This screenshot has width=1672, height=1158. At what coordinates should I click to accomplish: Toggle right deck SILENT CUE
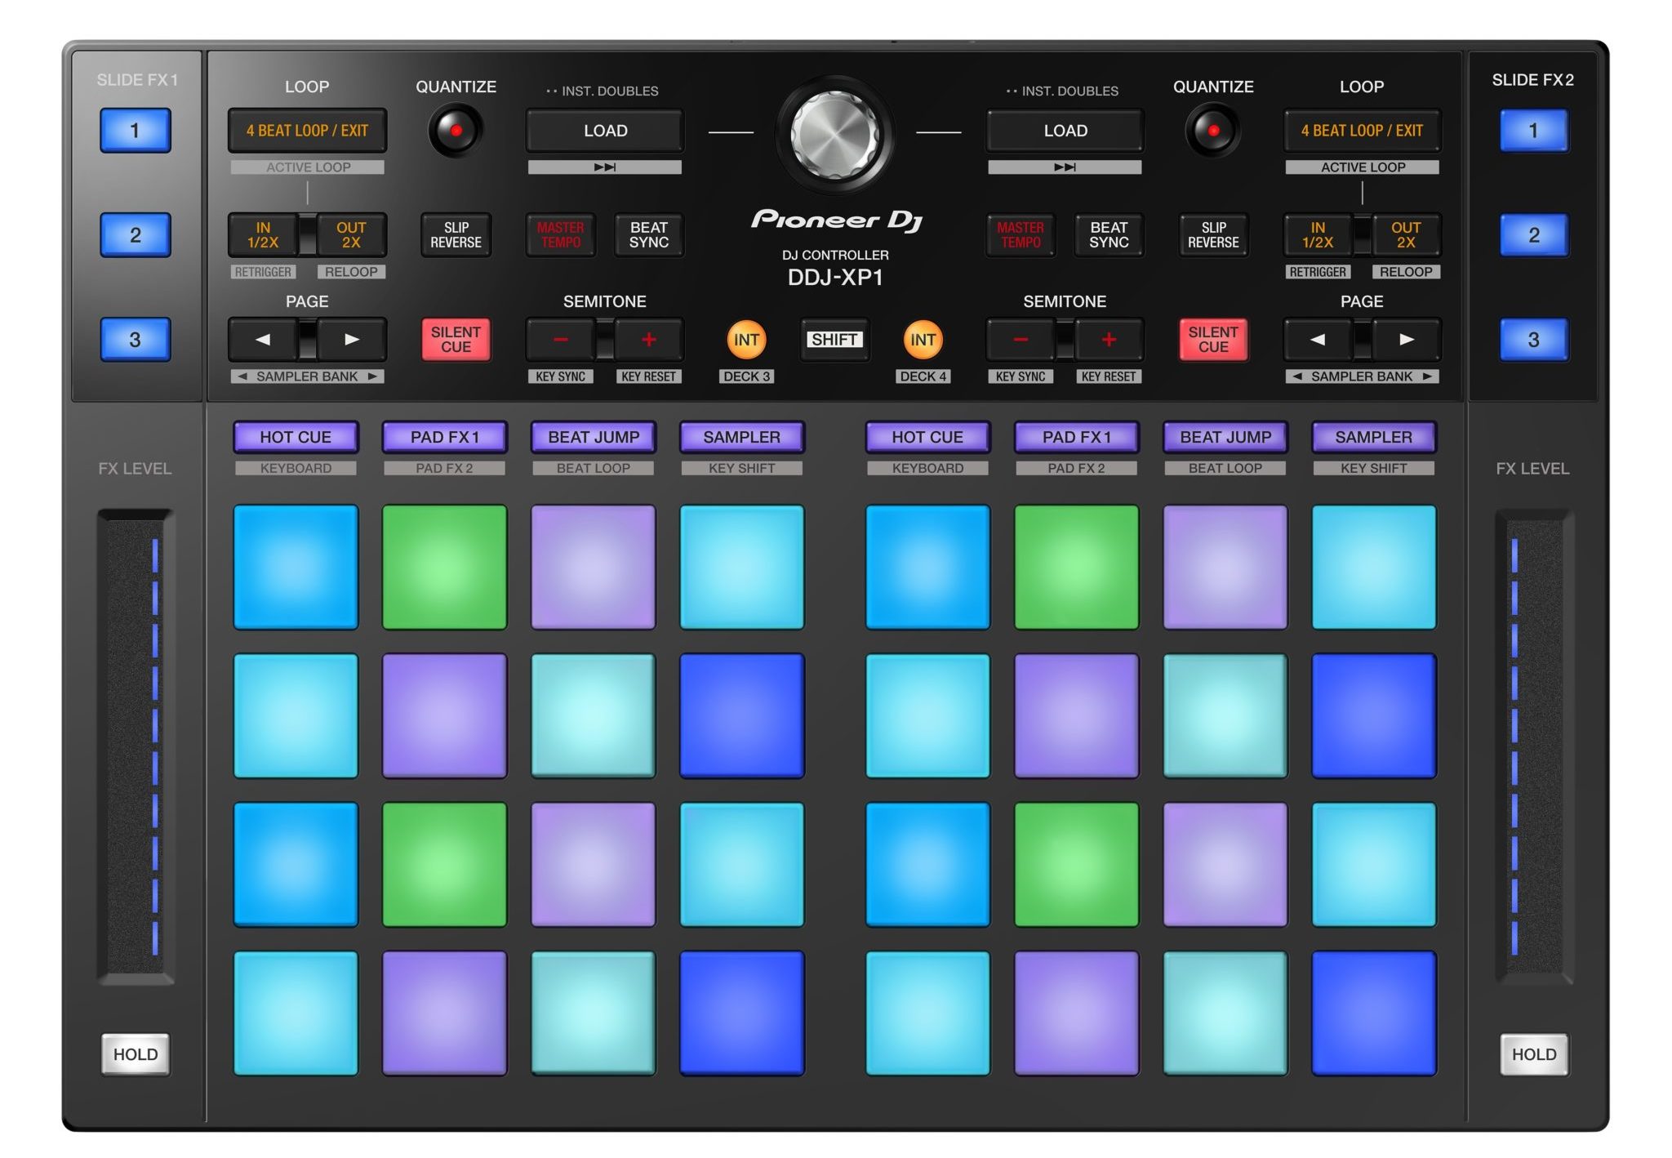click(1213, 340)
